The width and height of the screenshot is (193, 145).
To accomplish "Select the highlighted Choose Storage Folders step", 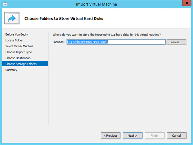I will pyautogui.click(x=21, y=64).
